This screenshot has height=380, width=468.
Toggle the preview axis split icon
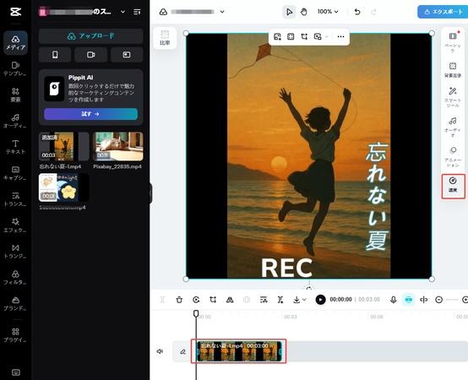tap(424, 300)
